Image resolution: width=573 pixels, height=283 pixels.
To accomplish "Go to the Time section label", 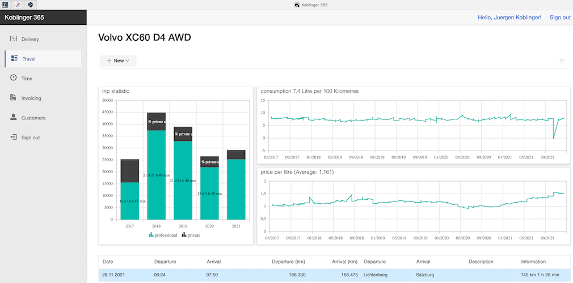I will coord(27,79).
